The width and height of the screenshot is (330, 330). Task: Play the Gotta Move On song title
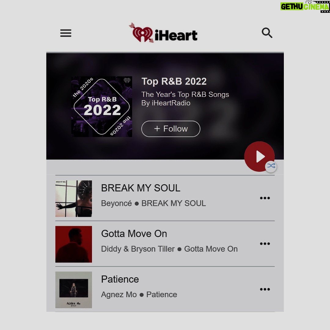(134, 234)
